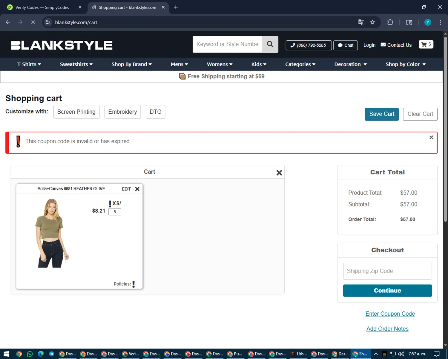Click the Save Cart button
The image size is (448, 359).
pyautogui.click(x=382, y=114)
